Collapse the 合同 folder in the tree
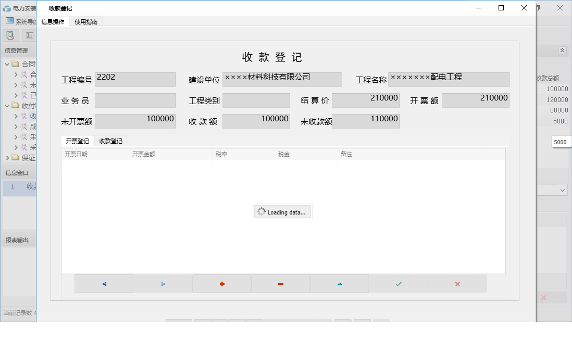This screenshot has height=341, width=572. (x=6, y=64)
